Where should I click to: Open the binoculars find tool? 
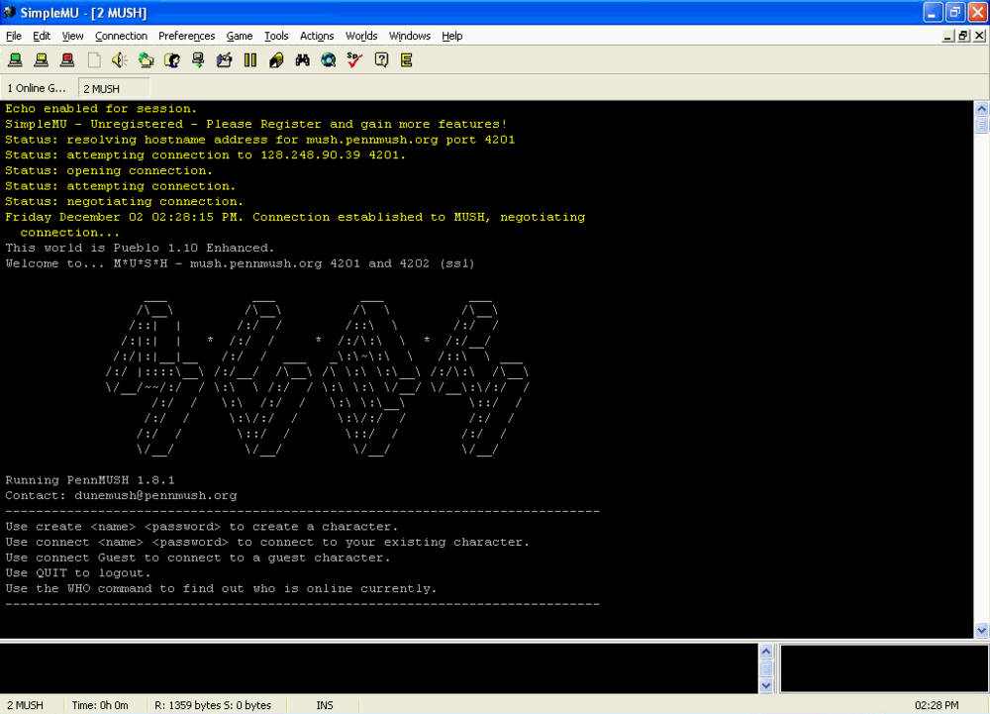(x=302, y=60)
